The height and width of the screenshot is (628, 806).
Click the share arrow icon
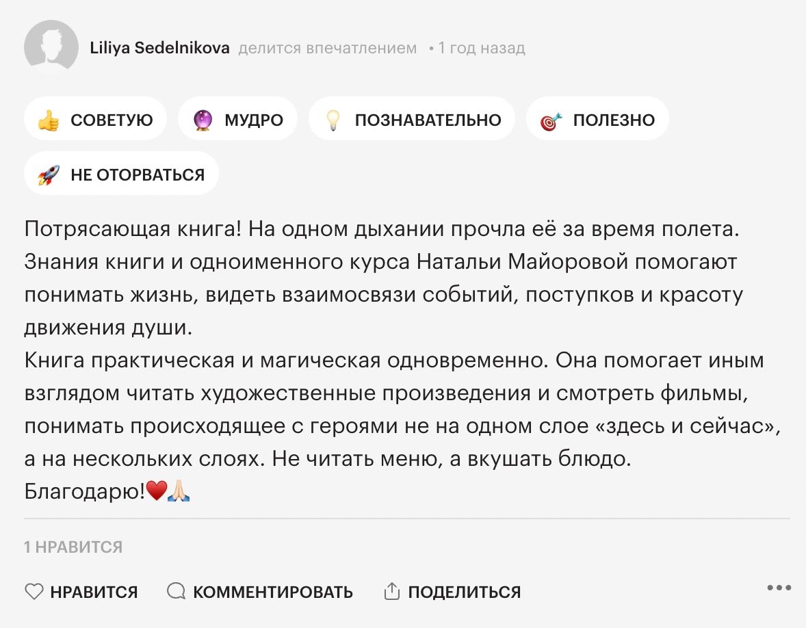(391, 591)
